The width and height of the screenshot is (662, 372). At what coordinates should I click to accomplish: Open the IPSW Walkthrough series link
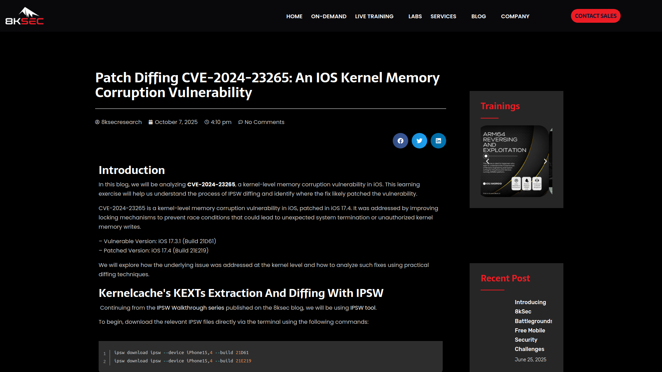pyautogui.click(x=190, y=308)
